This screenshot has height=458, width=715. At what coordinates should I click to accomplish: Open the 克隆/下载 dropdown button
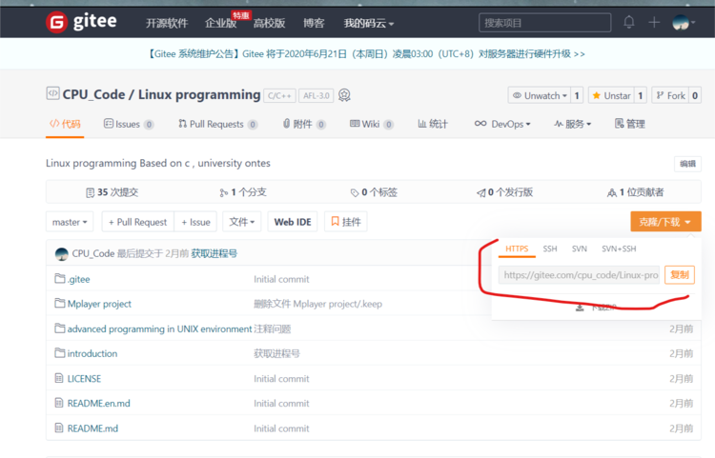pyautogui.click(x=665, y=222)
